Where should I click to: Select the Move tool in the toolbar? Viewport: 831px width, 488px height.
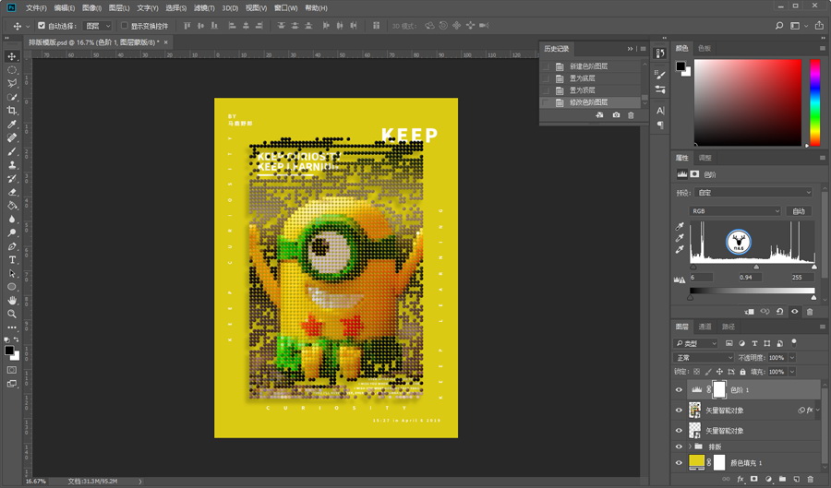point(12,56)
